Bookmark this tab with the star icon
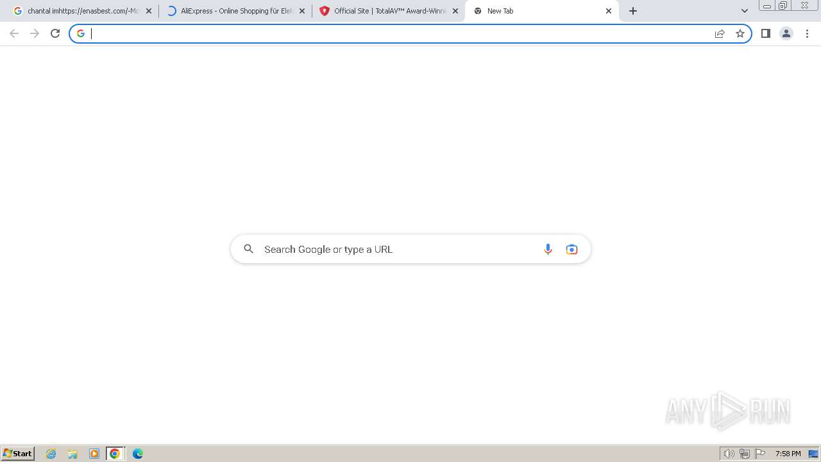The image size is (821, 462). [x=740, y=33]
